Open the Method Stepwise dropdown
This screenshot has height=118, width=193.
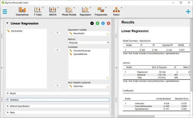[88, 43]
